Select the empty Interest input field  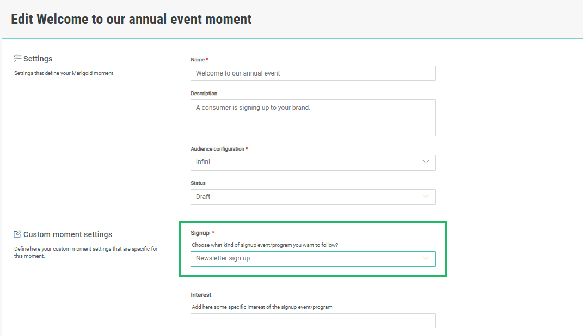click(313, 321)
